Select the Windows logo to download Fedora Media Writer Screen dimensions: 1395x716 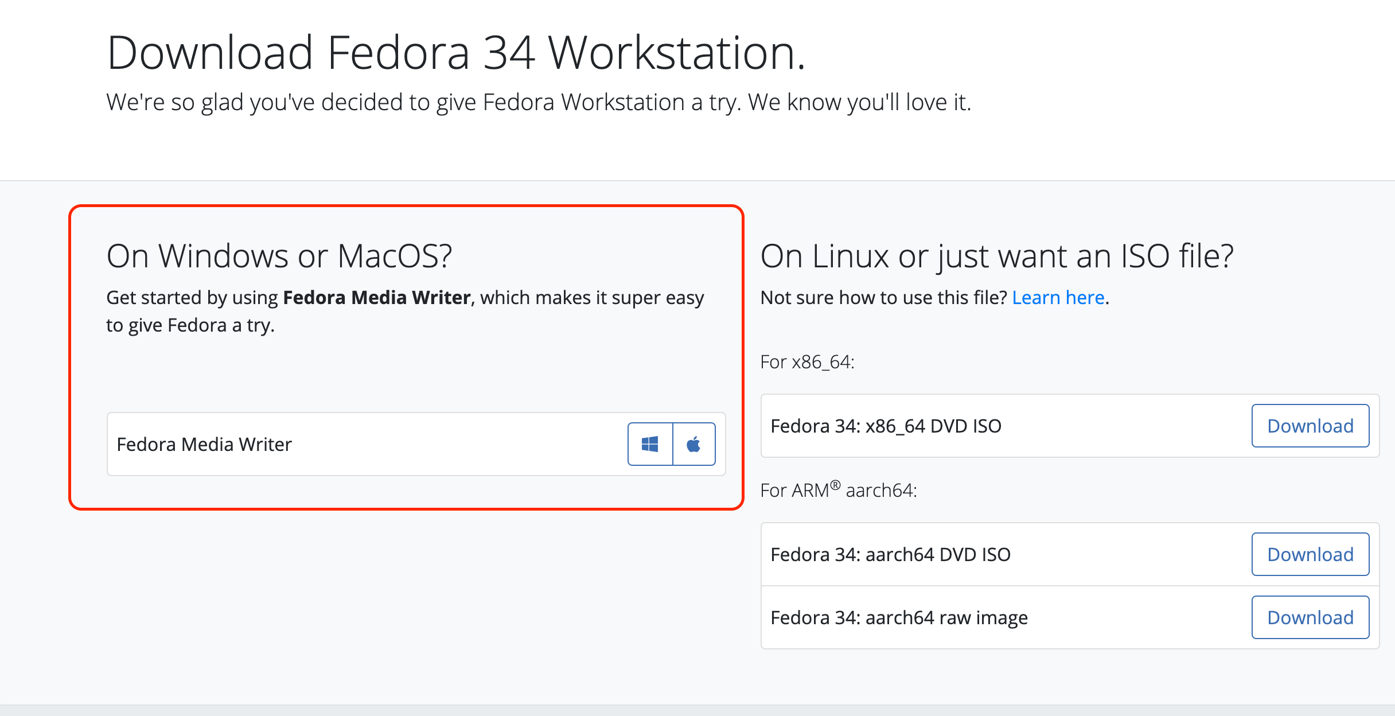pos(650,443)
